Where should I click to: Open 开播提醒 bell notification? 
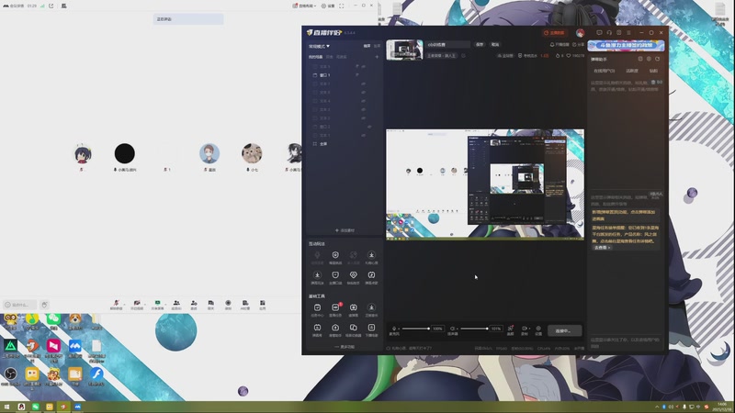pyautogui.click(x=560, y=44)
